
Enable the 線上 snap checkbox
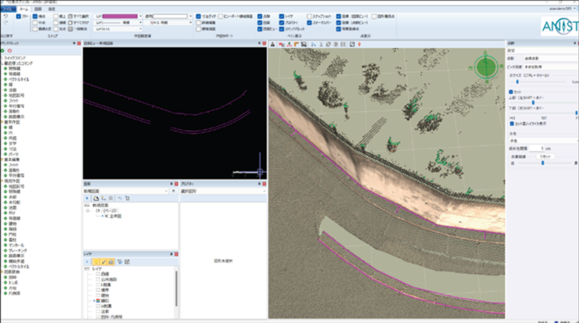(55, 16)
